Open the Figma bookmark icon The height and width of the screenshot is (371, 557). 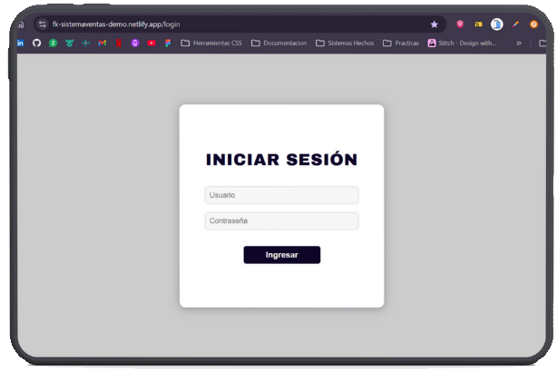click(x=168, y=43)
